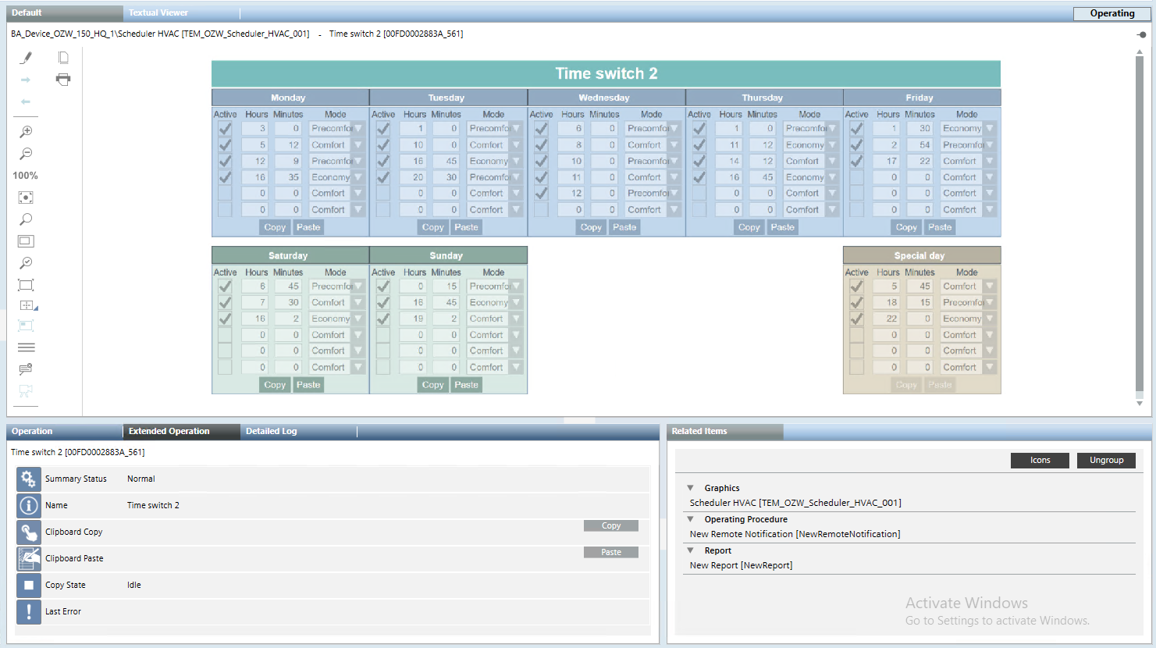1156x648 pixels.
Task: Select the zoom out tool
Action: [26, 153]
